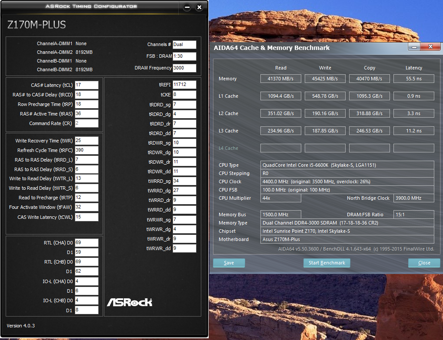The image size is (443, 340).
Task: Select the tWTR_L Write to Read field
Action: point(87,178)
